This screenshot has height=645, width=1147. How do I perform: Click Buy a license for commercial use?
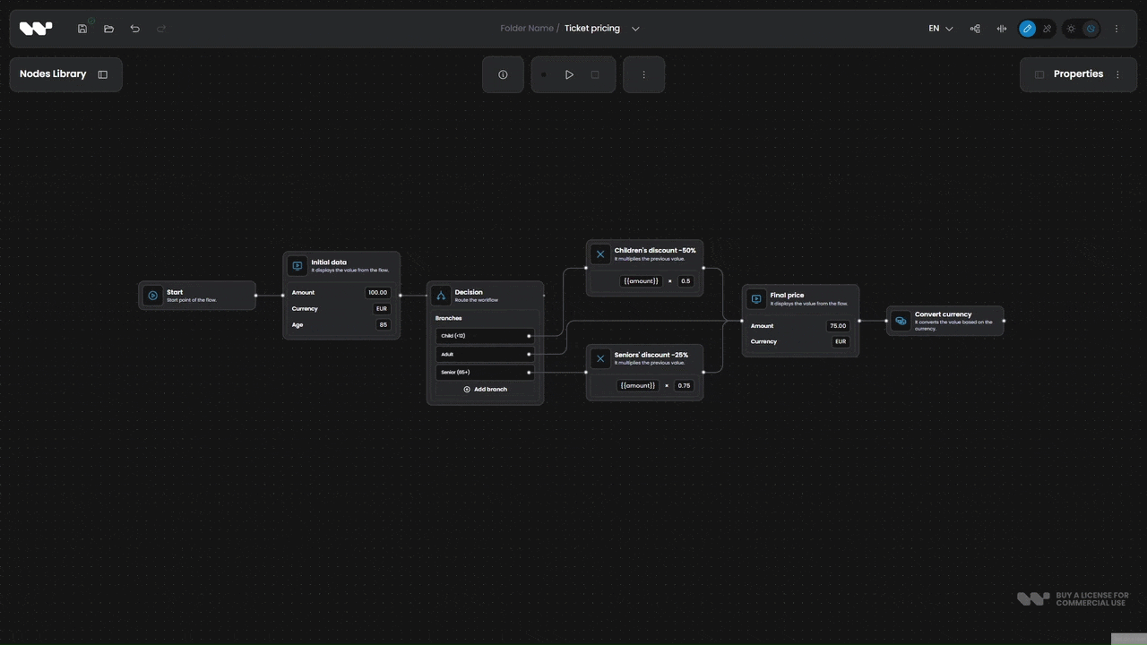pos(1073,599)
